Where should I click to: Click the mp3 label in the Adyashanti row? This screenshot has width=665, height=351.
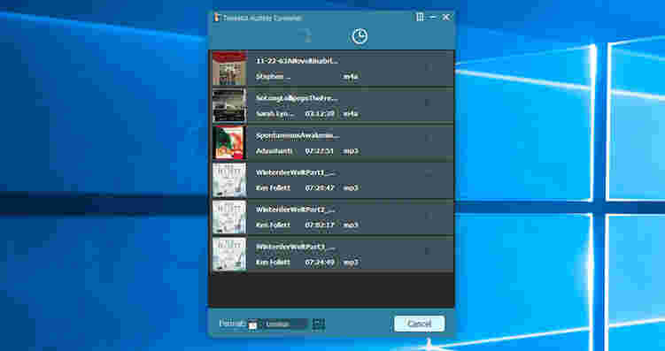tap(351, 151)
